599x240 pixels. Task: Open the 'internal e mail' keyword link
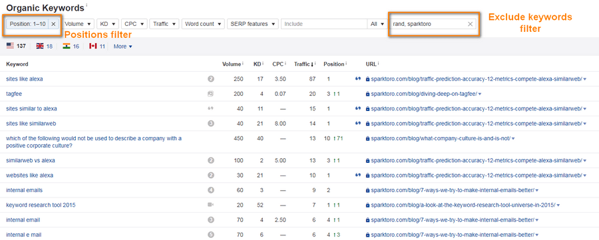[24, 235]
